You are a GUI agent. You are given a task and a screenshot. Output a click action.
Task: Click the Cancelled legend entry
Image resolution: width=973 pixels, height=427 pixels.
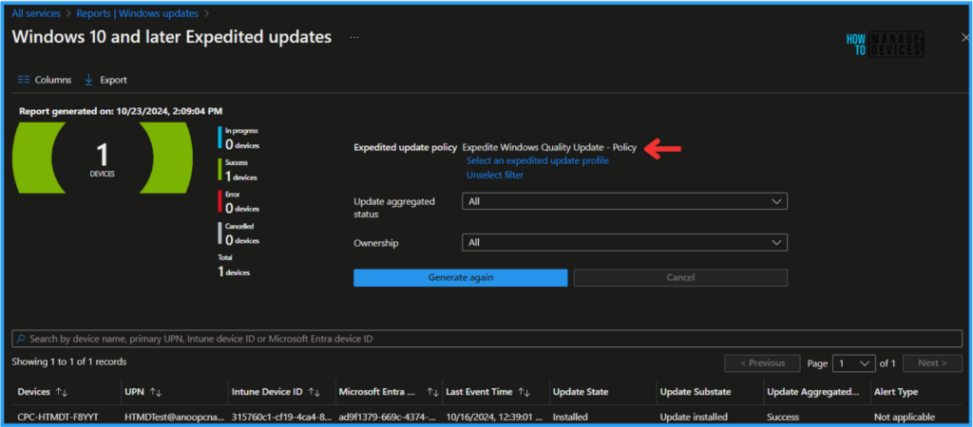click(x=238, y=233)
